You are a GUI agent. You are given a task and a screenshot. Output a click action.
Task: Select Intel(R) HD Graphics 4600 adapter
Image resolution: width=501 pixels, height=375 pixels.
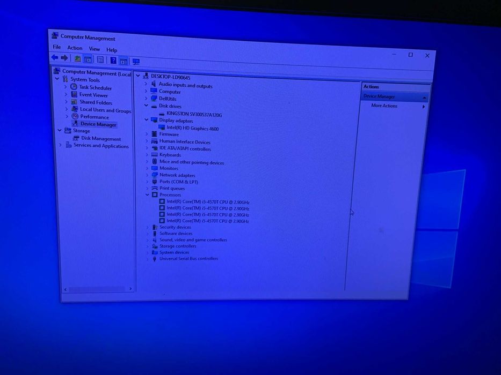[193, 128]
